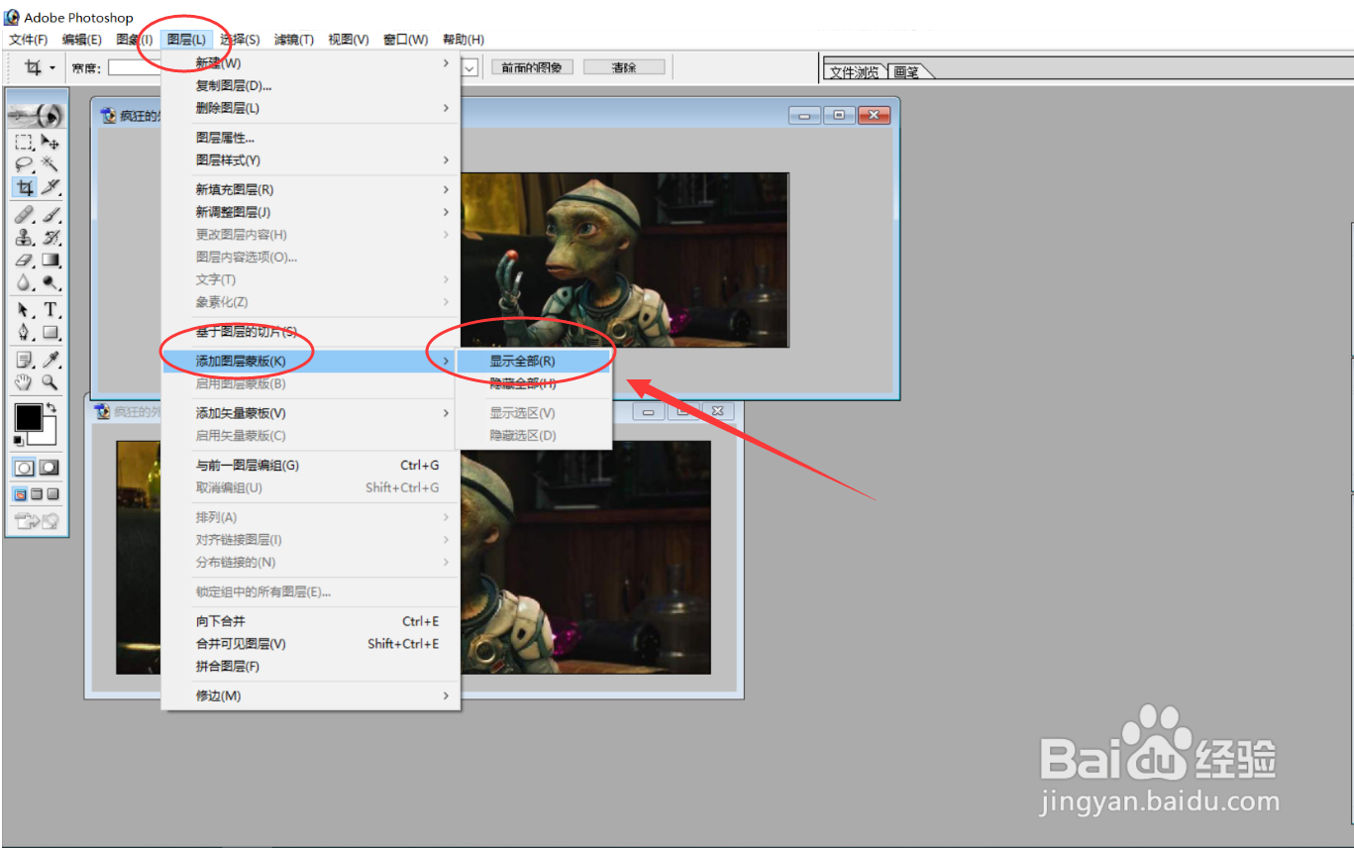Viewport: 1354px width, 848px height.
Task: Select the Eyedropper tool
Action: (x=51, y=360)
